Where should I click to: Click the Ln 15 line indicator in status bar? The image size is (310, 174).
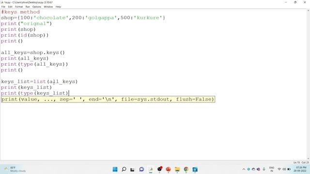[296, 162]
